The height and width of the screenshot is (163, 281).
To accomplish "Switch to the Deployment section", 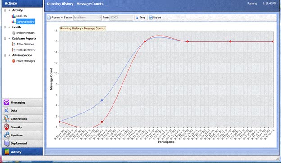I will [23, 143].
